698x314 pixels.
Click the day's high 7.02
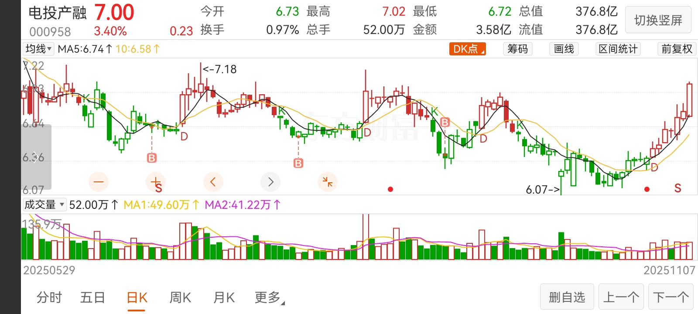394,11
